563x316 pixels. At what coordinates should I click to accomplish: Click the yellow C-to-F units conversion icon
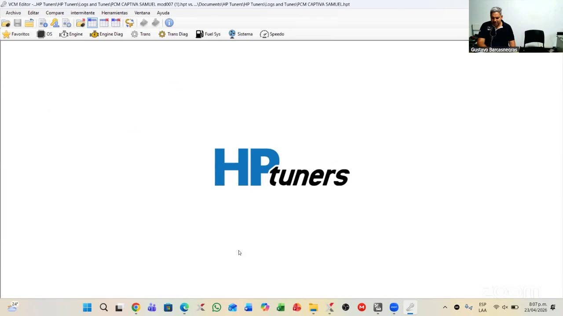tap(129, 23)
